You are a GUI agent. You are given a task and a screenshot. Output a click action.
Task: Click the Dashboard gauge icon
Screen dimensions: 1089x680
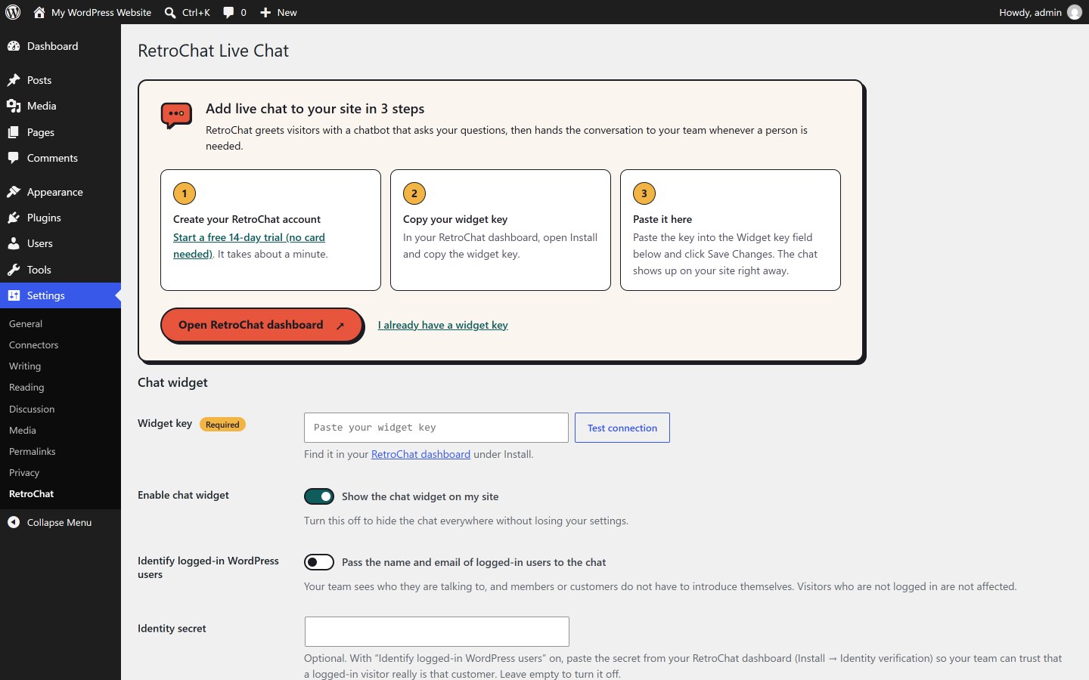click(x=14, y=46)
